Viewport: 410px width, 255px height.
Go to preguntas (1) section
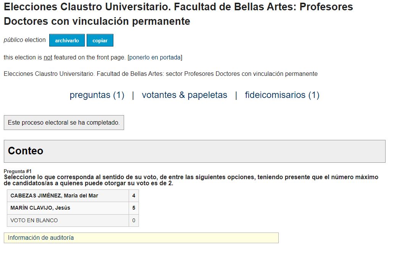click(x=97, y=95)
